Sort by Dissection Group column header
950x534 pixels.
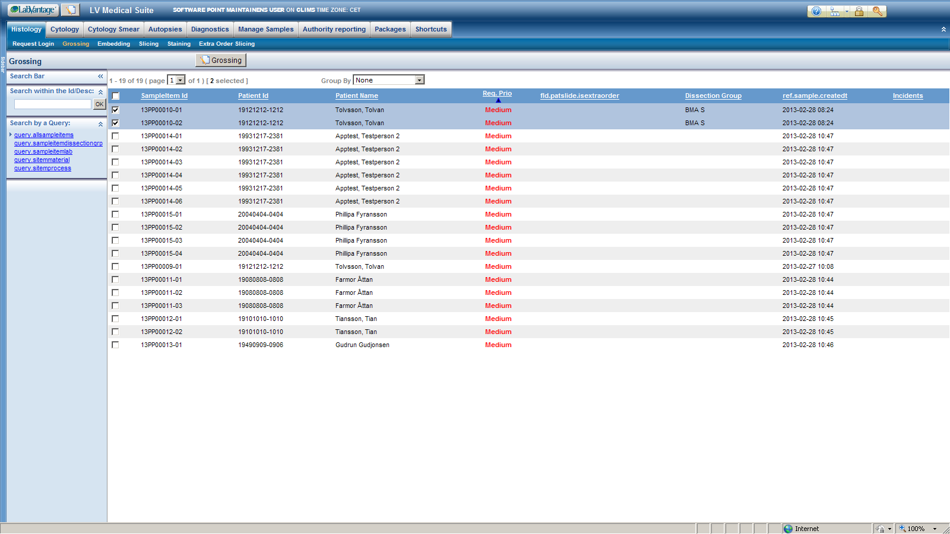(x=713, y=96)
